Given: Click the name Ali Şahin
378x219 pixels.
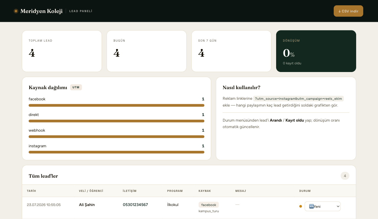Looking at the screenshot, I should click(x=87, y=205).
